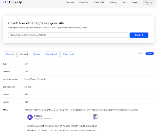Image resolution: width=157 pixels, height=131 pixels.
Task: Open the Domains menu item
Action: point(84,3)
